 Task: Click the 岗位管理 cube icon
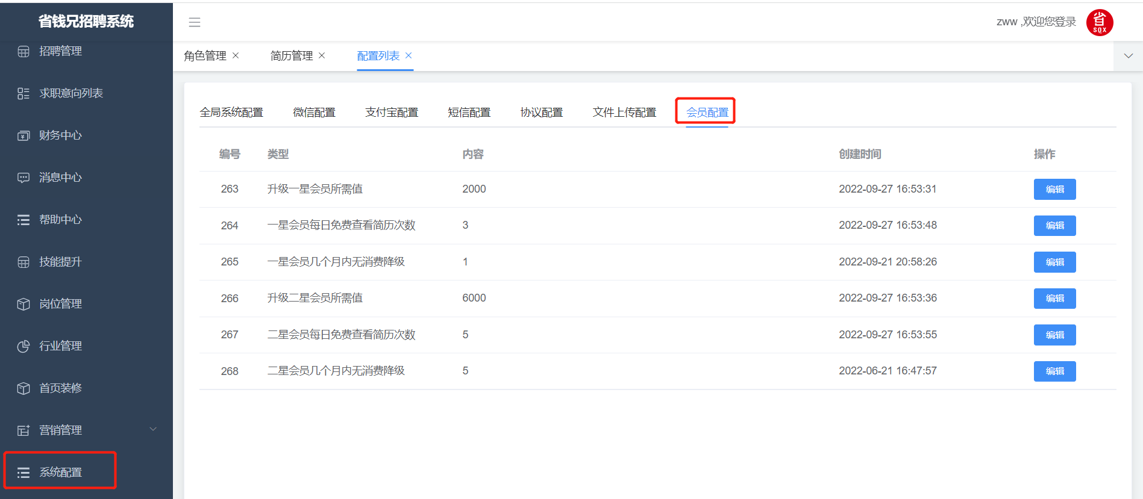(23, 305)
